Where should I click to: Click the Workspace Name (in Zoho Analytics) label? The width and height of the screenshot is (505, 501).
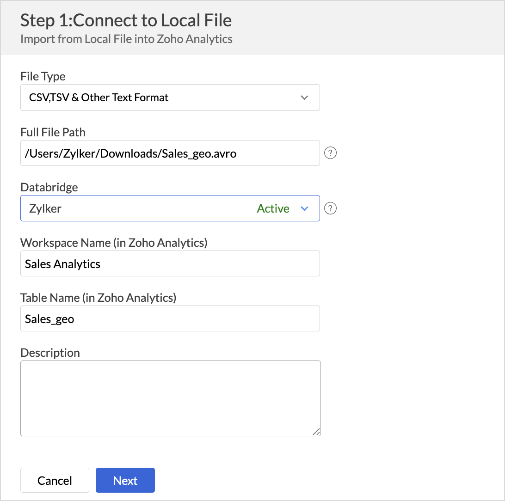[x=113, y=242]
